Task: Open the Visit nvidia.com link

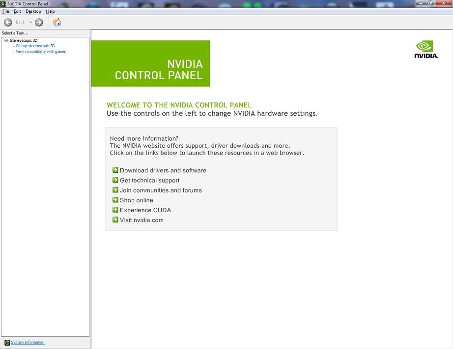Action: tap(142, 220)
